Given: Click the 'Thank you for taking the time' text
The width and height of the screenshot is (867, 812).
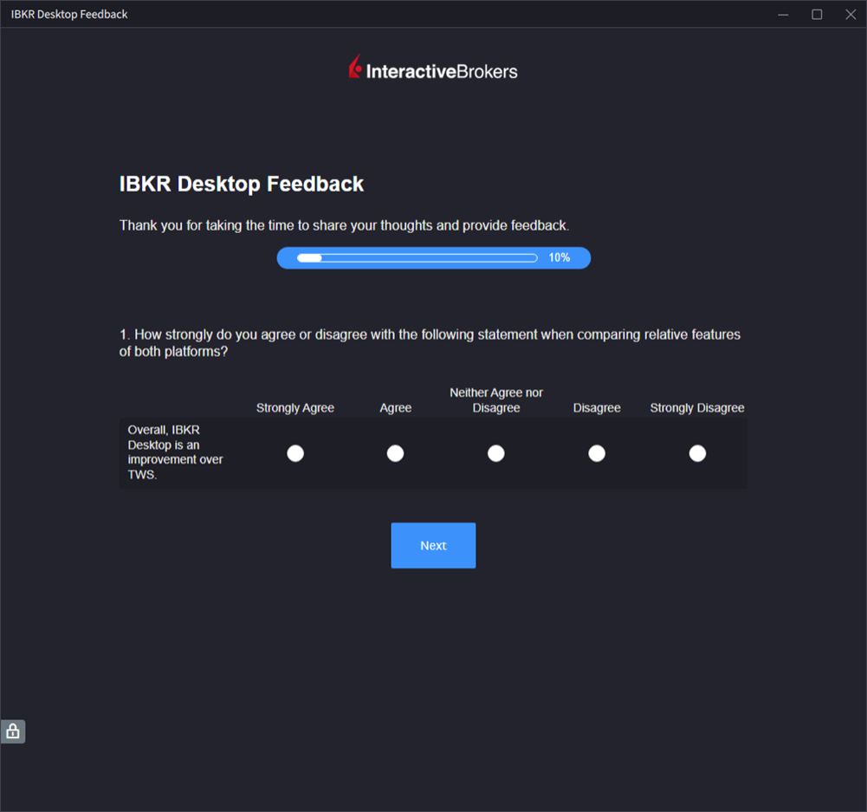Looking at the screenshot, I should (344, 225).
